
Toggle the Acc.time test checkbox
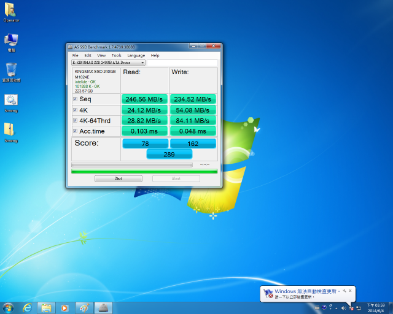[x=75, y=131]
